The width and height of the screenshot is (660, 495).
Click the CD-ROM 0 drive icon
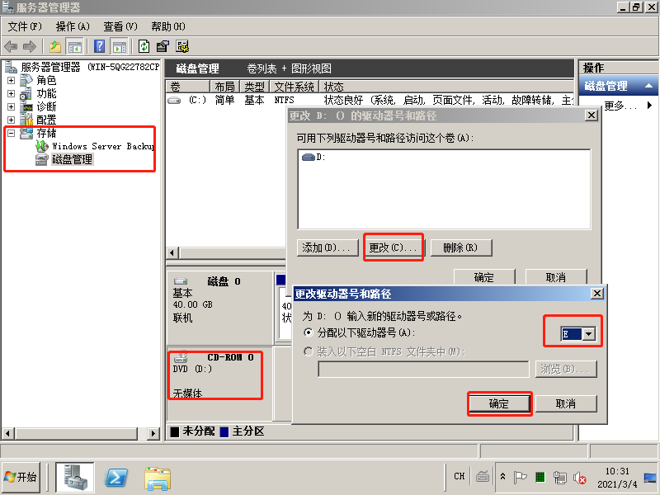click(181, 357)
